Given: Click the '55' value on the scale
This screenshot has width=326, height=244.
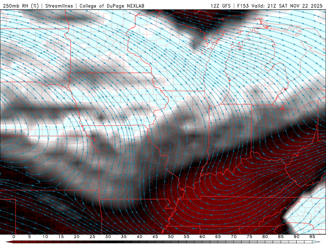Looking at the screenshot, I should (x=186, y=237).
